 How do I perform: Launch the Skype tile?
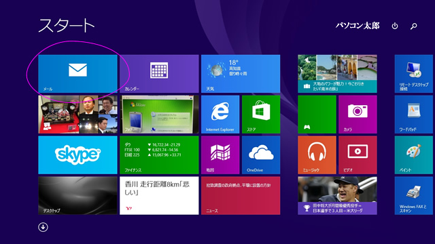tap(77, 155)
